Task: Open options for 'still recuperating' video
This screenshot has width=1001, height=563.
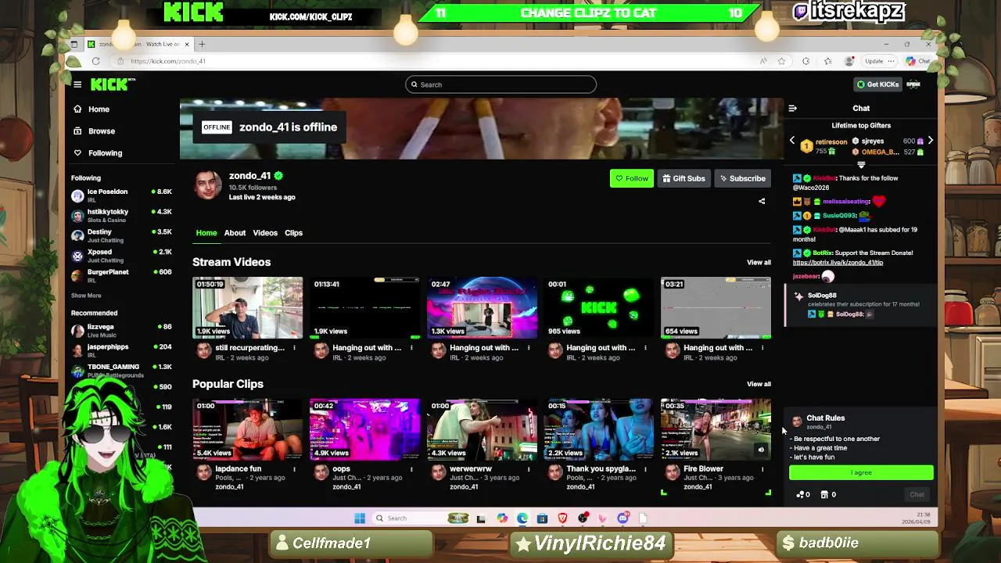Action: (x=295, y=348)
